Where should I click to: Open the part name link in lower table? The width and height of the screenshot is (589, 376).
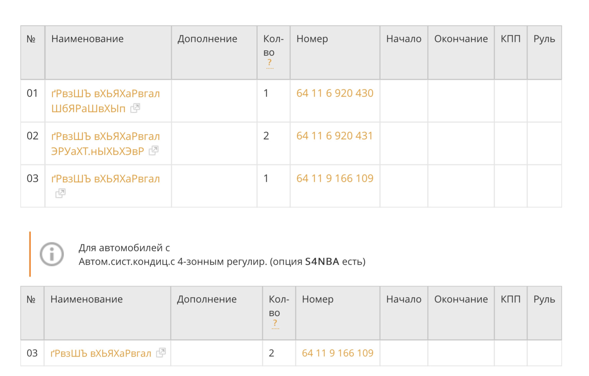pos(101,354)
